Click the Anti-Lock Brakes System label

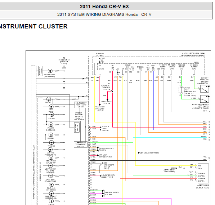coord(105,156)
